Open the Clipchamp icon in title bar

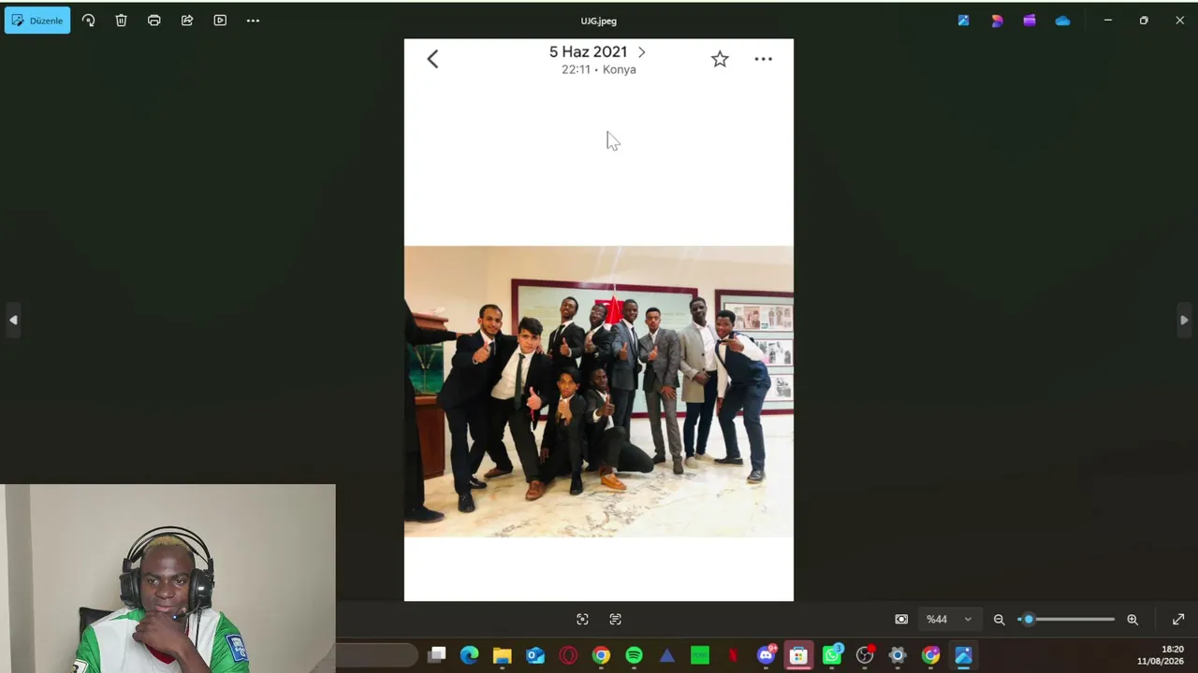[x=1030, y=21]
